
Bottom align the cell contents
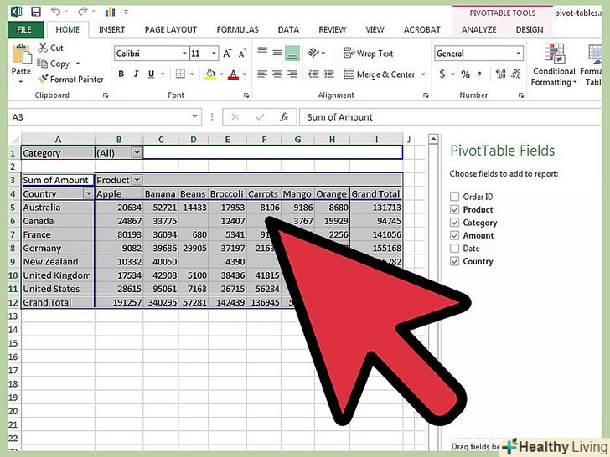point(292,54)
